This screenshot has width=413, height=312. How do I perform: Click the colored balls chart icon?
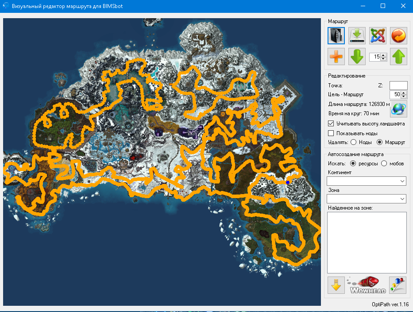pyautogui.click(x=398, y=285)
